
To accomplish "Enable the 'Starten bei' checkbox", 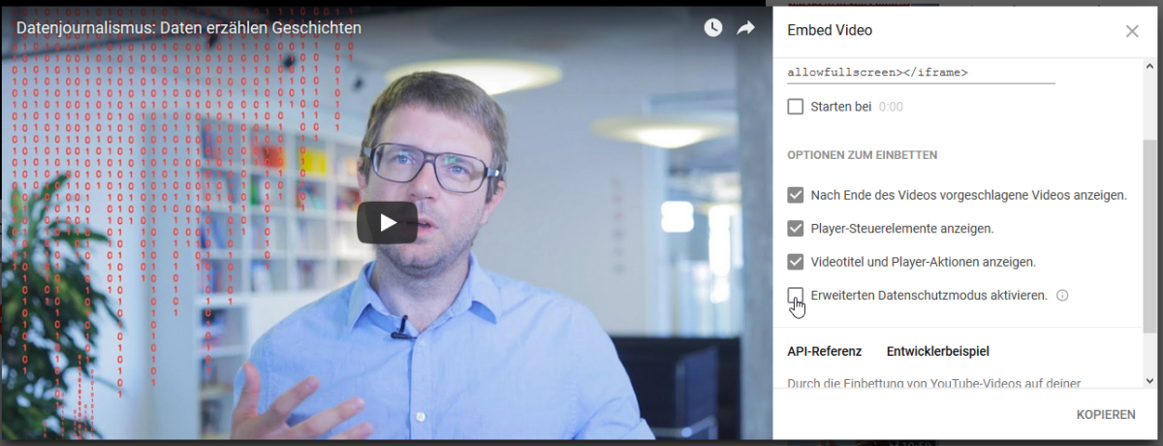I will (x=796, y=107).
